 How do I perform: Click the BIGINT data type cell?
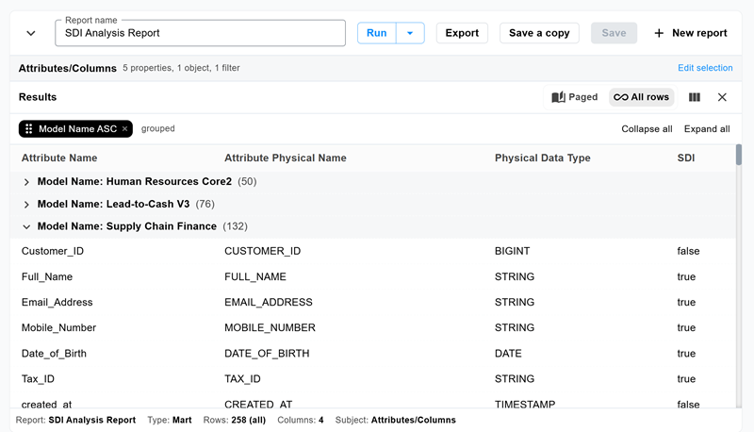[512, 251]
